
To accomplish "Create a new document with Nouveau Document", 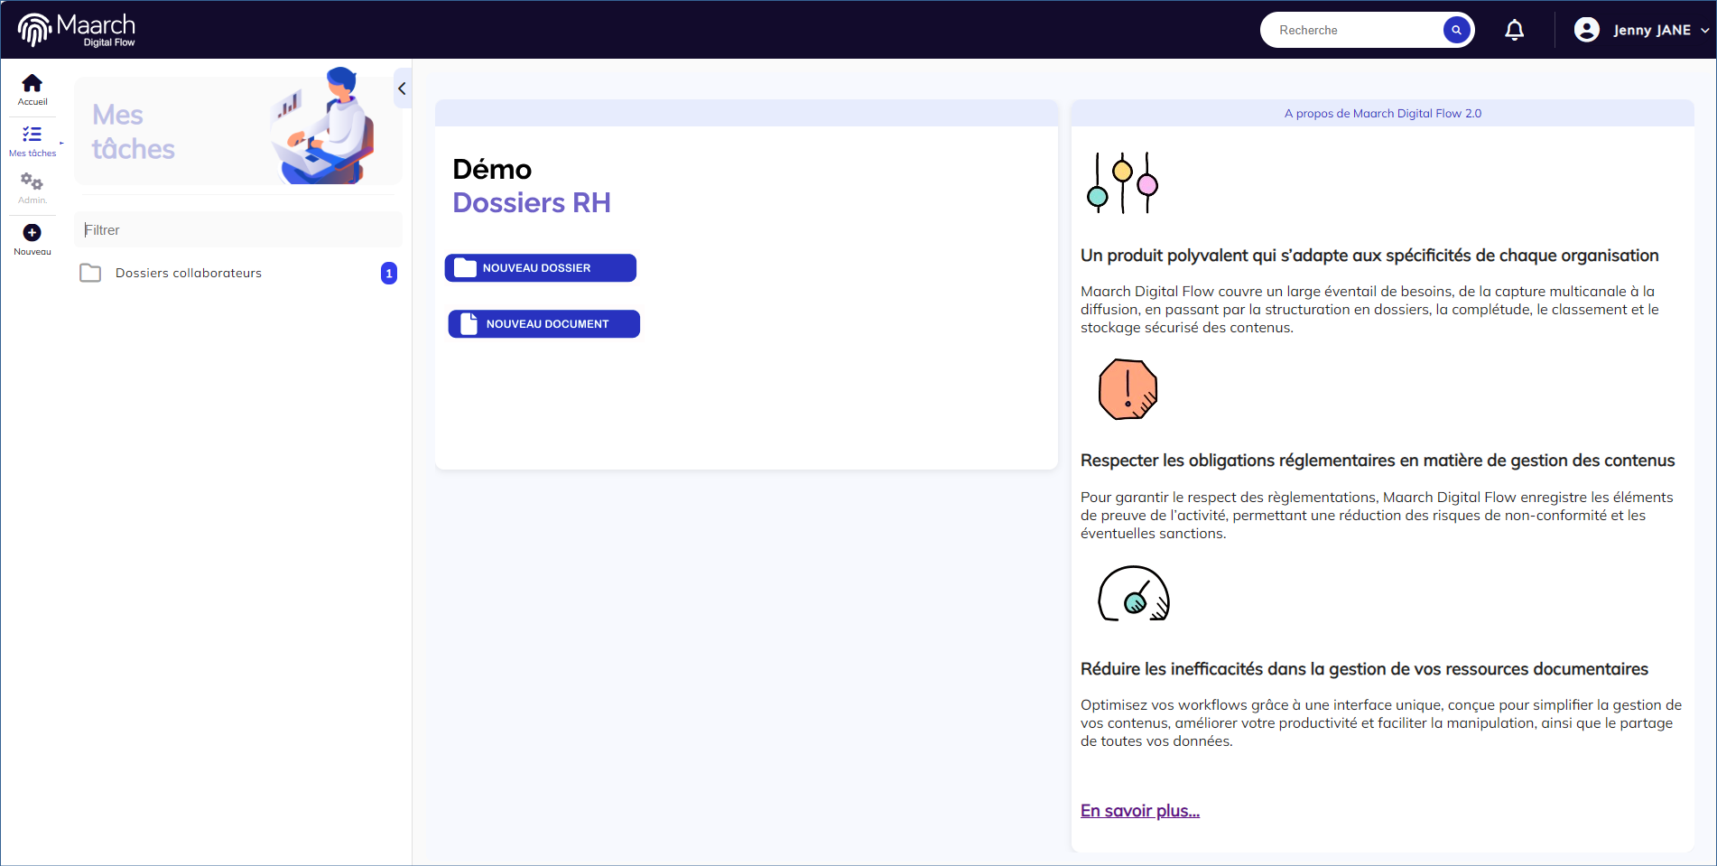I will tap(544, 324).
